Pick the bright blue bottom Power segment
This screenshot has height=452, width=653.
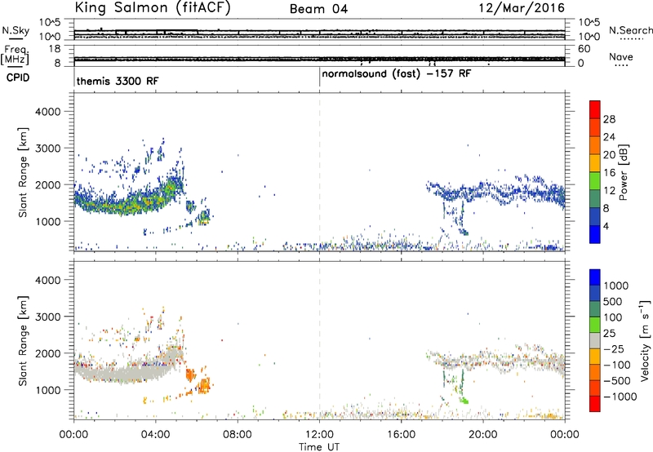tap(595, 235)
